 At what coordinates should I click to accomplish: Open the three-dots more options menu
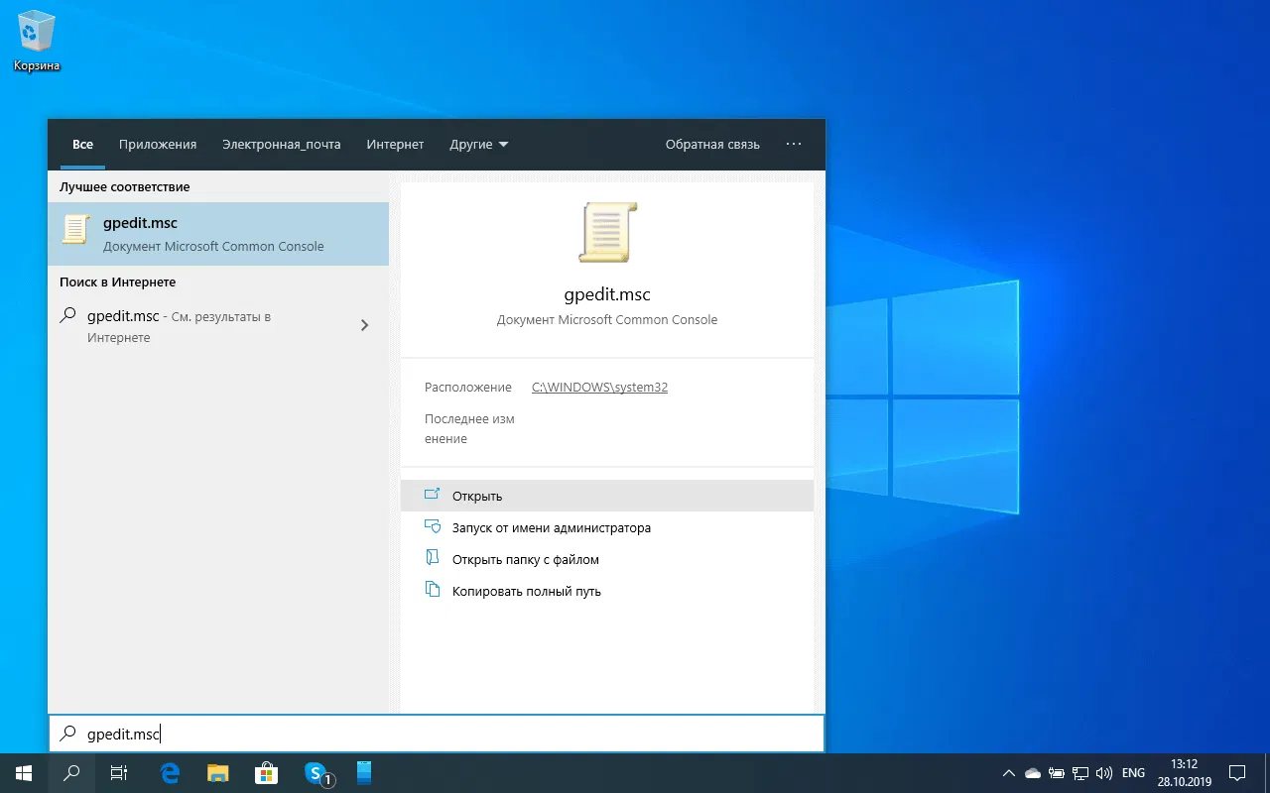click(x=793, y=145)
